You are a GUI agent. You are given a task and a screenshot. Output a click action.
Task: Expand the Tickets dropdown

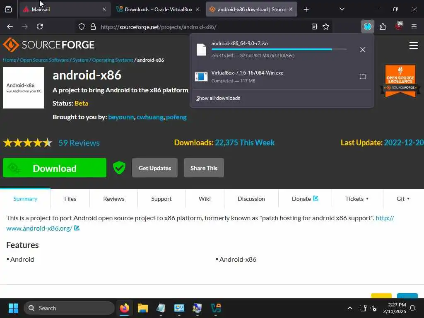coord(357,199)
